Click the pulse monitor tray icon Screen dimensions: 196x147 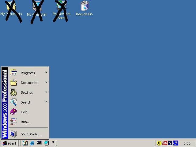point(170,143)
